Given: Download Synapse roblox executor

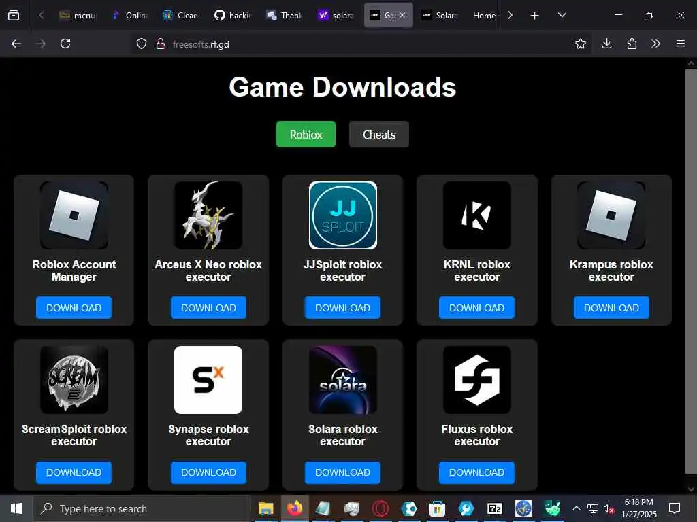Looking at the screenshot, I should (x=208, y=472).
